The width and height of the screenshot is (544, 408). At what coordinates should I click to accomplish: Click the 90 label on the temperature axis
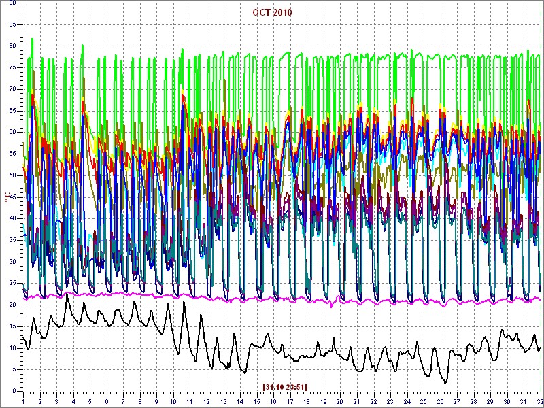12,3
